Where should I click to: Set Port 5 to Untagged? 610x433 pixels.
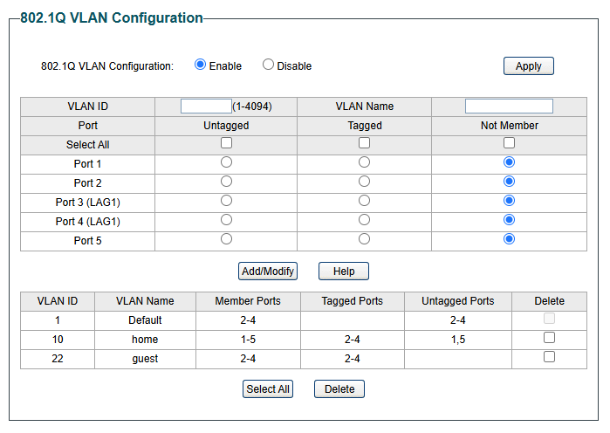(226, 239)
